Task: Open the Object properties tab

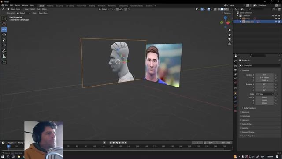Action: click(x=235, y=93)
